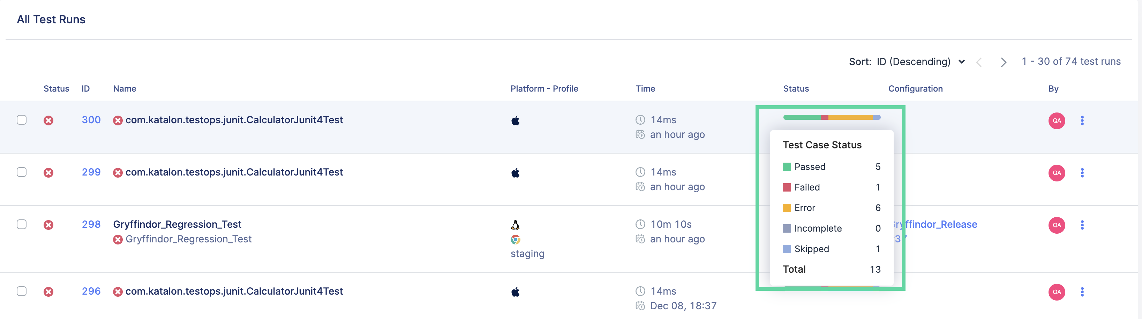The width and height of the screenshot is (1142, 319).
Task: Click the status progress bar for run 300
Action: pyautogui.click(x=832, y=117)
